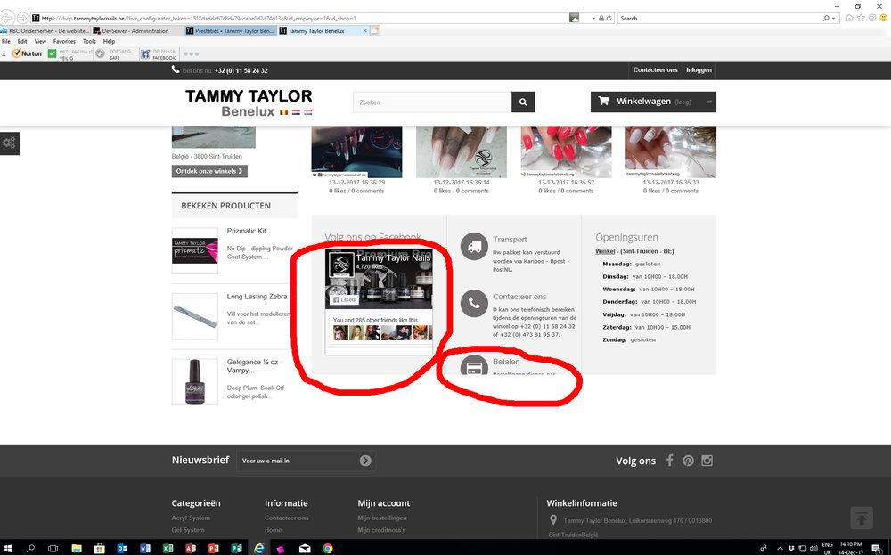
Task: Open the live configurator gears panel
Action: 9,143
